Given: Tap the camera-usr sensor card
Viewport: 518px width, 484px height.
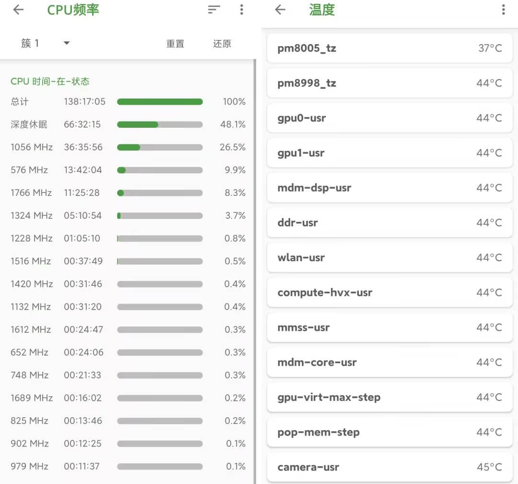Looking at the screenshot, I should [389, 467].
